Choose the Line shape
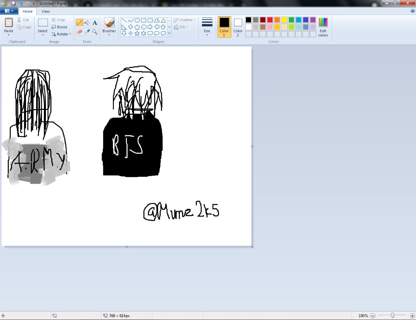 (x=124, y=20)
